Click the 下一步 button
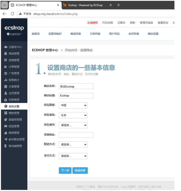Viewport: 181px width, 191px height. [x=65, y=170]
